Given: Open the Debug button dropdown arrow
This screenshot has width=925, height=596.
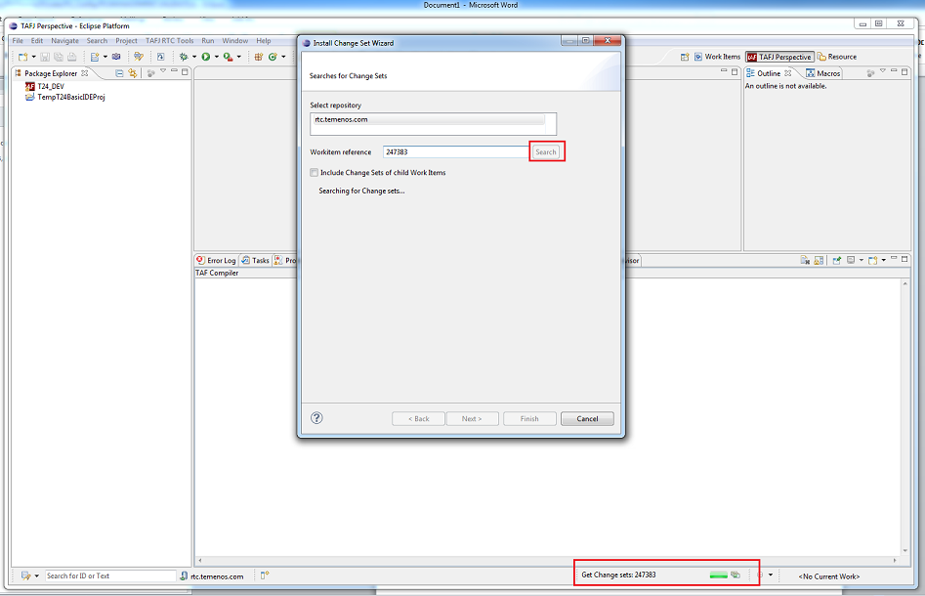Looking at the screenshot, I should pyautogui.click(x=193, y=57).
